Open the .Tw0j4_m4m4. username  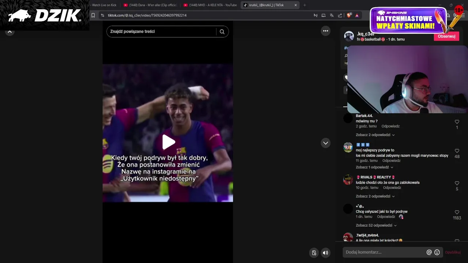367,235
